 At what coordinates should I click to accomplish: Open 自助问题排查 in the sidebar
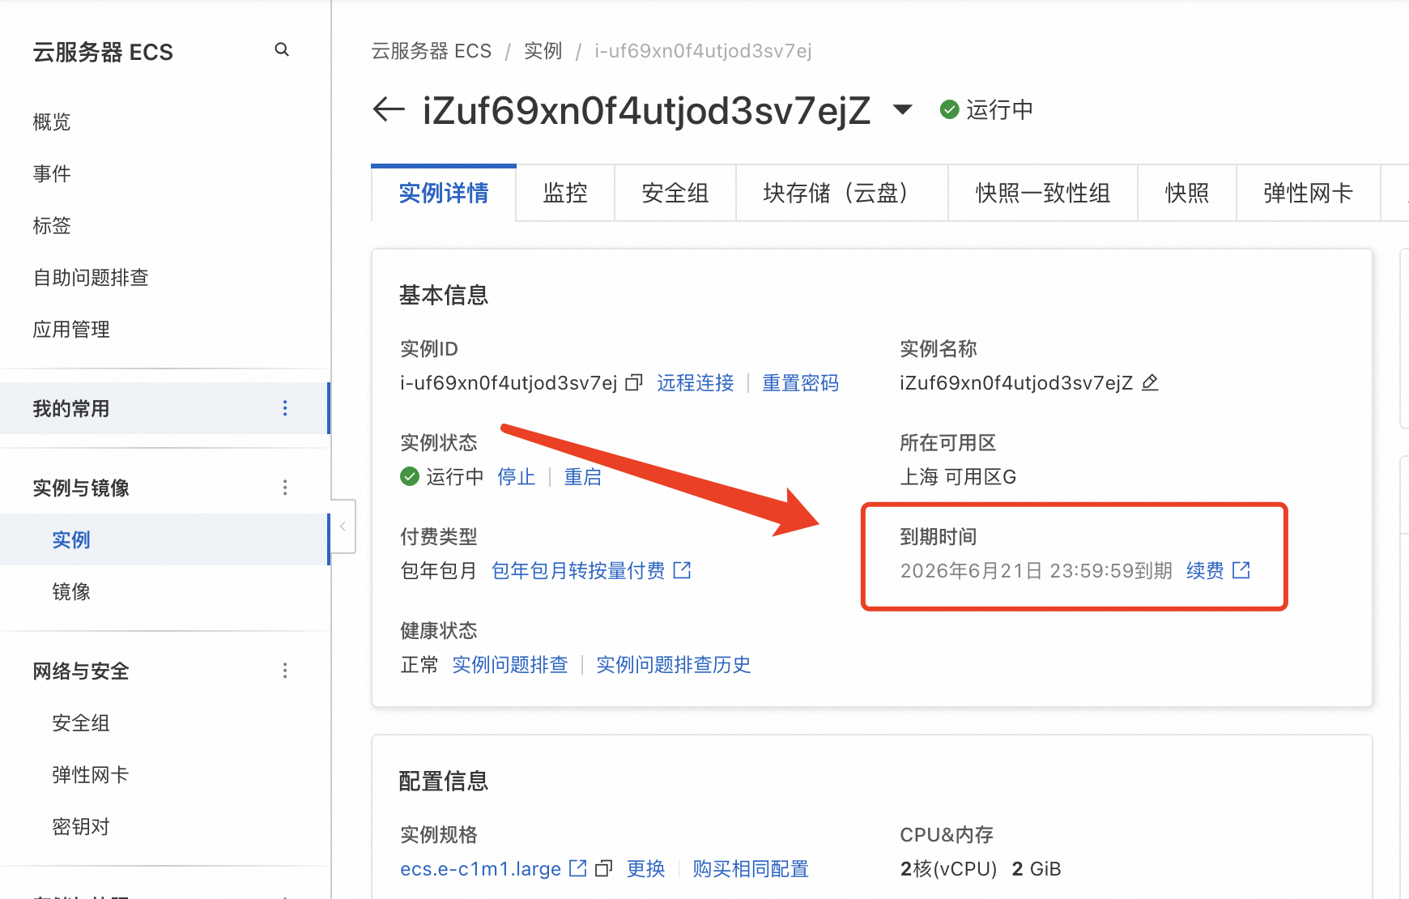click(x=91, y=277)
